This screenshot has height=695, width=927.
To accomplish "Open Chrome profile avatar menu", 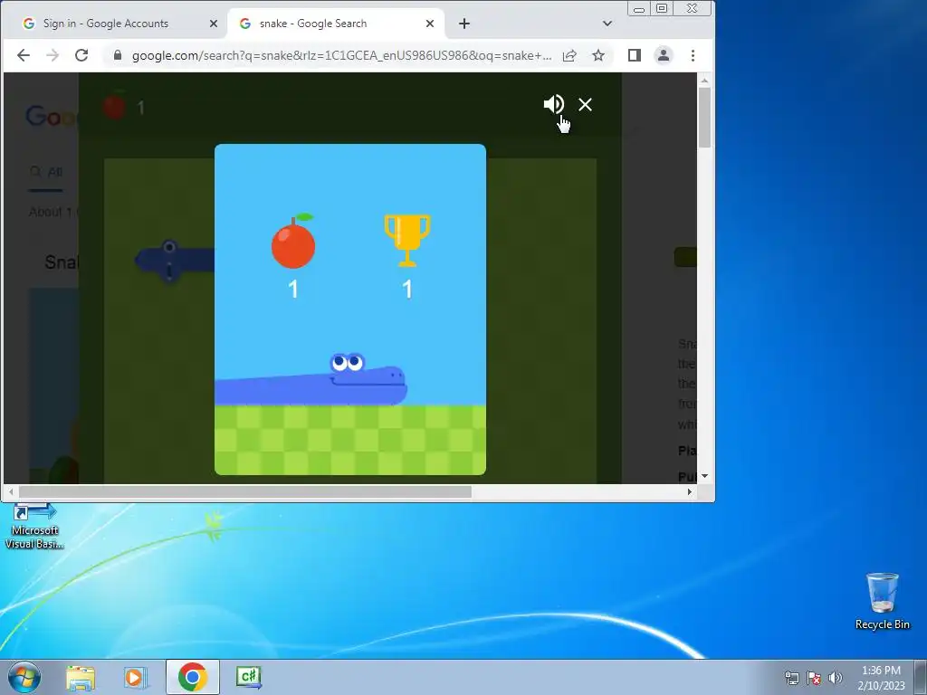I will coord(664,55).
